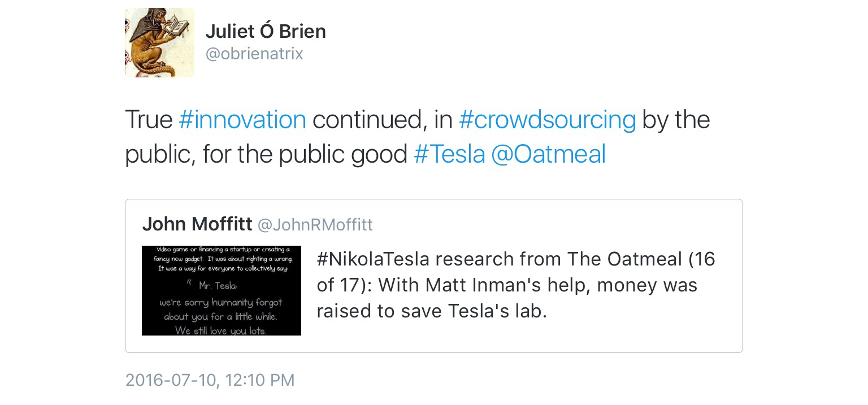The width and height of the screenshot is (868, 405).
Task: Click John Moffitt's name in quoted tweet
Action: (197, 224)
